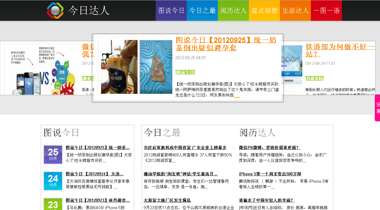Click the 今日之最 section heading
Viewport: 380px width, 210px height.
point(162,132)
